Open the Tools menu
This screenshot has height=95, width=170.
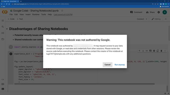click(x=44, y=15)
